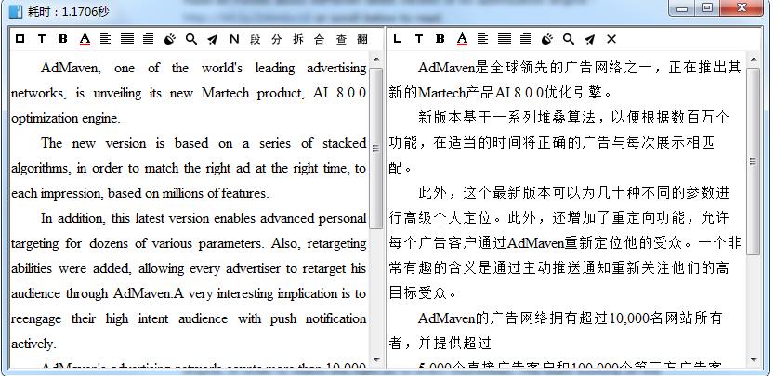Click the T font icon in right toolbar
The width and height of the screenshot is (775, 376).
pos(418,39)
